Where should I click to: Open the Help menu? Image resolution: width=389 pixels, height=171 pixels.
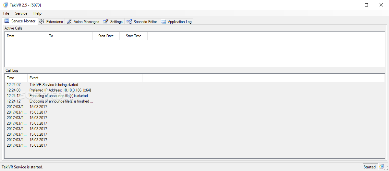[37, 13]
